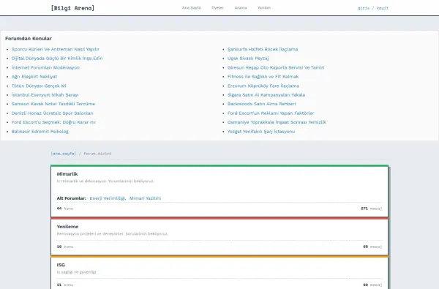439x289 pixels.
Task: Select the forum_dizini breadcrumb text
Action: (x=97, y=154)
